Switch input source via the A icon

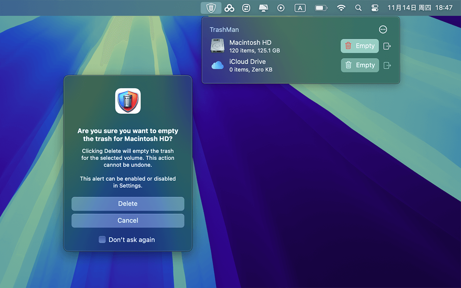click(x=300, y=8)
